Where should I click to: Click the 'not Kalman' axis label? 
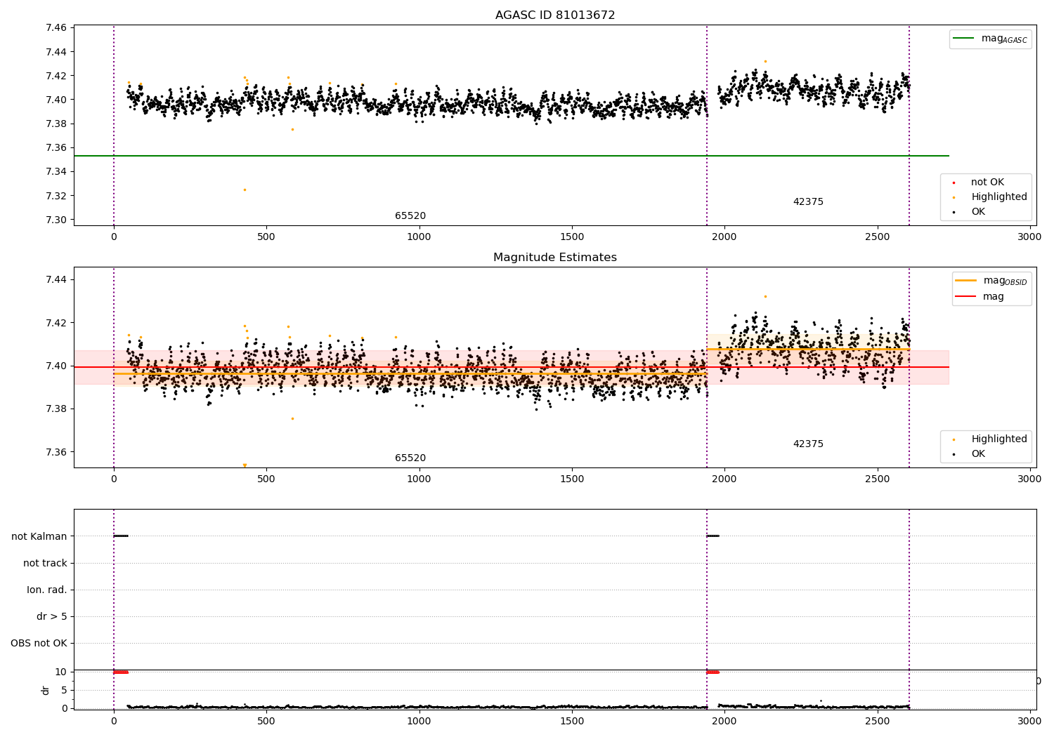(39, 536)
